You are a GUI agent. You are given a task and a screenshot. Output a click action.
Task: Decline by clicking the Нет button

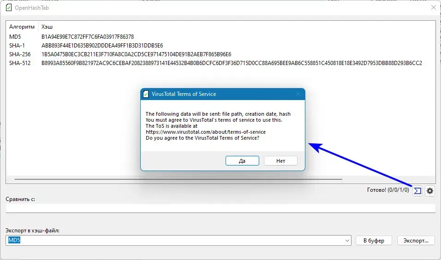pyautogui.click(x=280, y=161)
